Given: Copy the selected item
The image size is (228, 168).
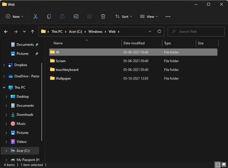Looking at the screenshot, I should [x=49, y=16].
